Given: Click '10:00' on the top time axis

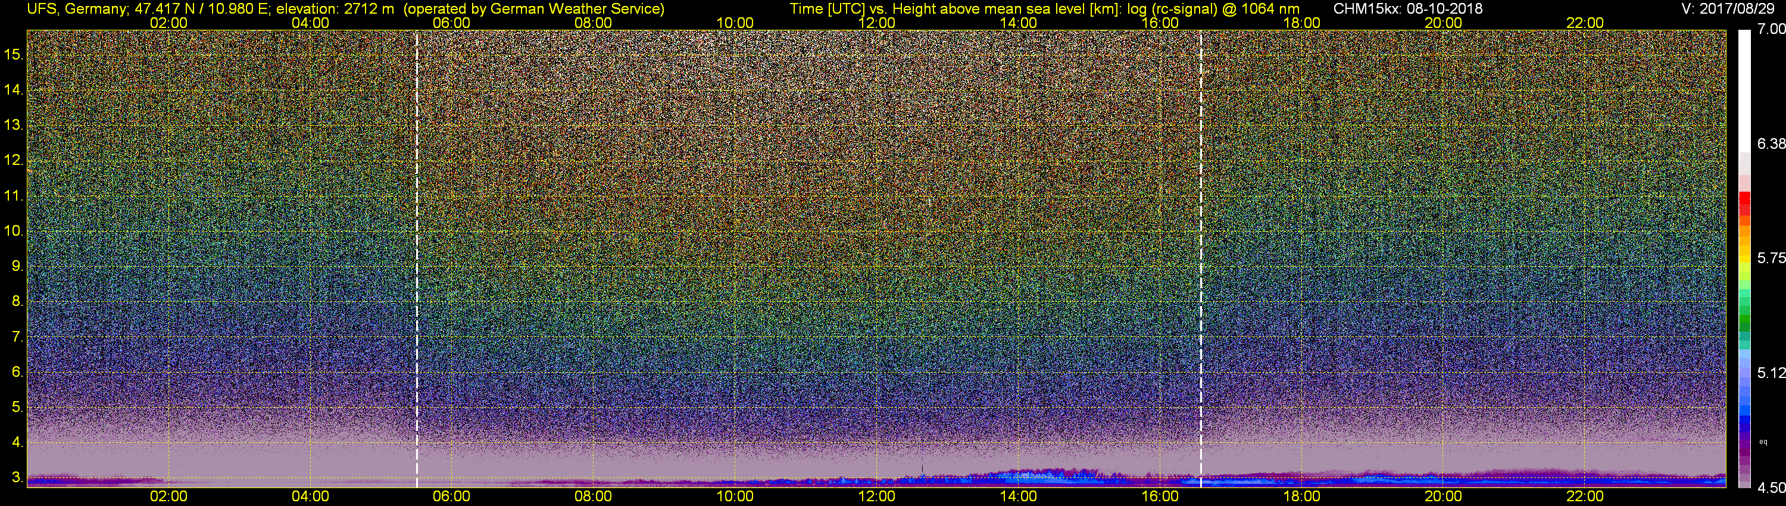Looking at the screenshot, I should [x=735, y=23].
